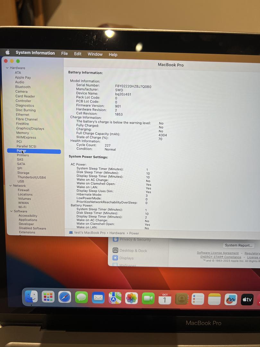Open the System Information menu

[x=35, y=53]
